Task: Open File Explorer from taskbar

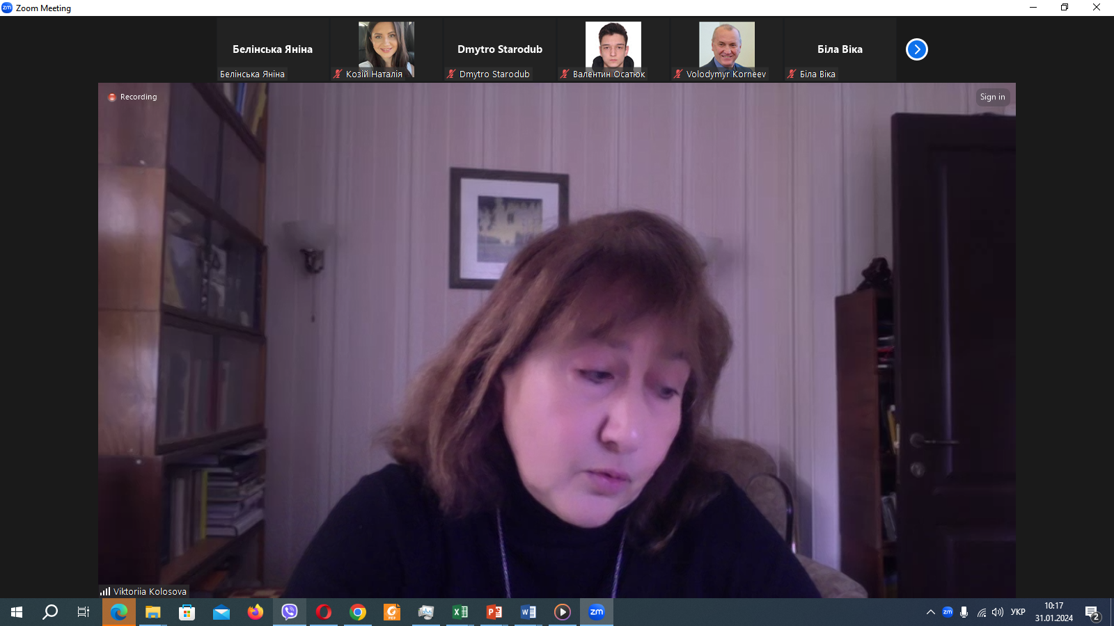Action: point(153,612)
